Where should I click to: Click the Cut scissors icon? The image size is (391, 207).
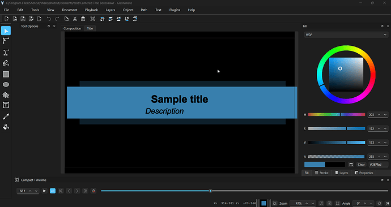click(x=75, y=19)
